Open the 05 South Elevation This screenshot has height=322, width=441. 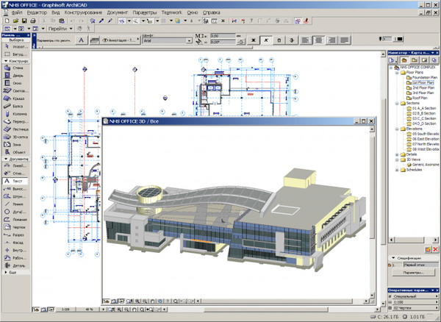pos(426,134)
